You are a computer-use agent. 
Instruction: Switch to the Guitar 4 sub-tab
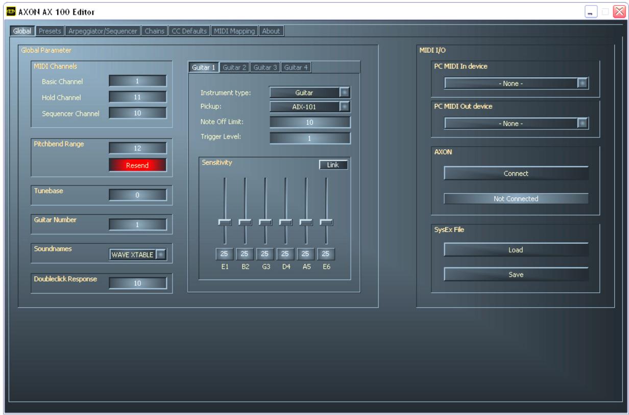(296, 67)
